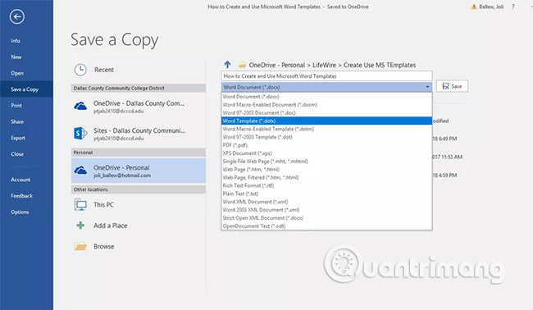
Task: Select Word Template (*.dotx) option
Action: [326, 121]
